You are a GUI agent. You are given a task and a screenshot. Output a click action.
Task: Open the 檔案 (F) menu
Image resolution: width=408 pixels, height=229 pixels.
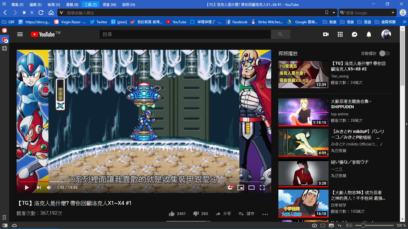tap(17, 4)
